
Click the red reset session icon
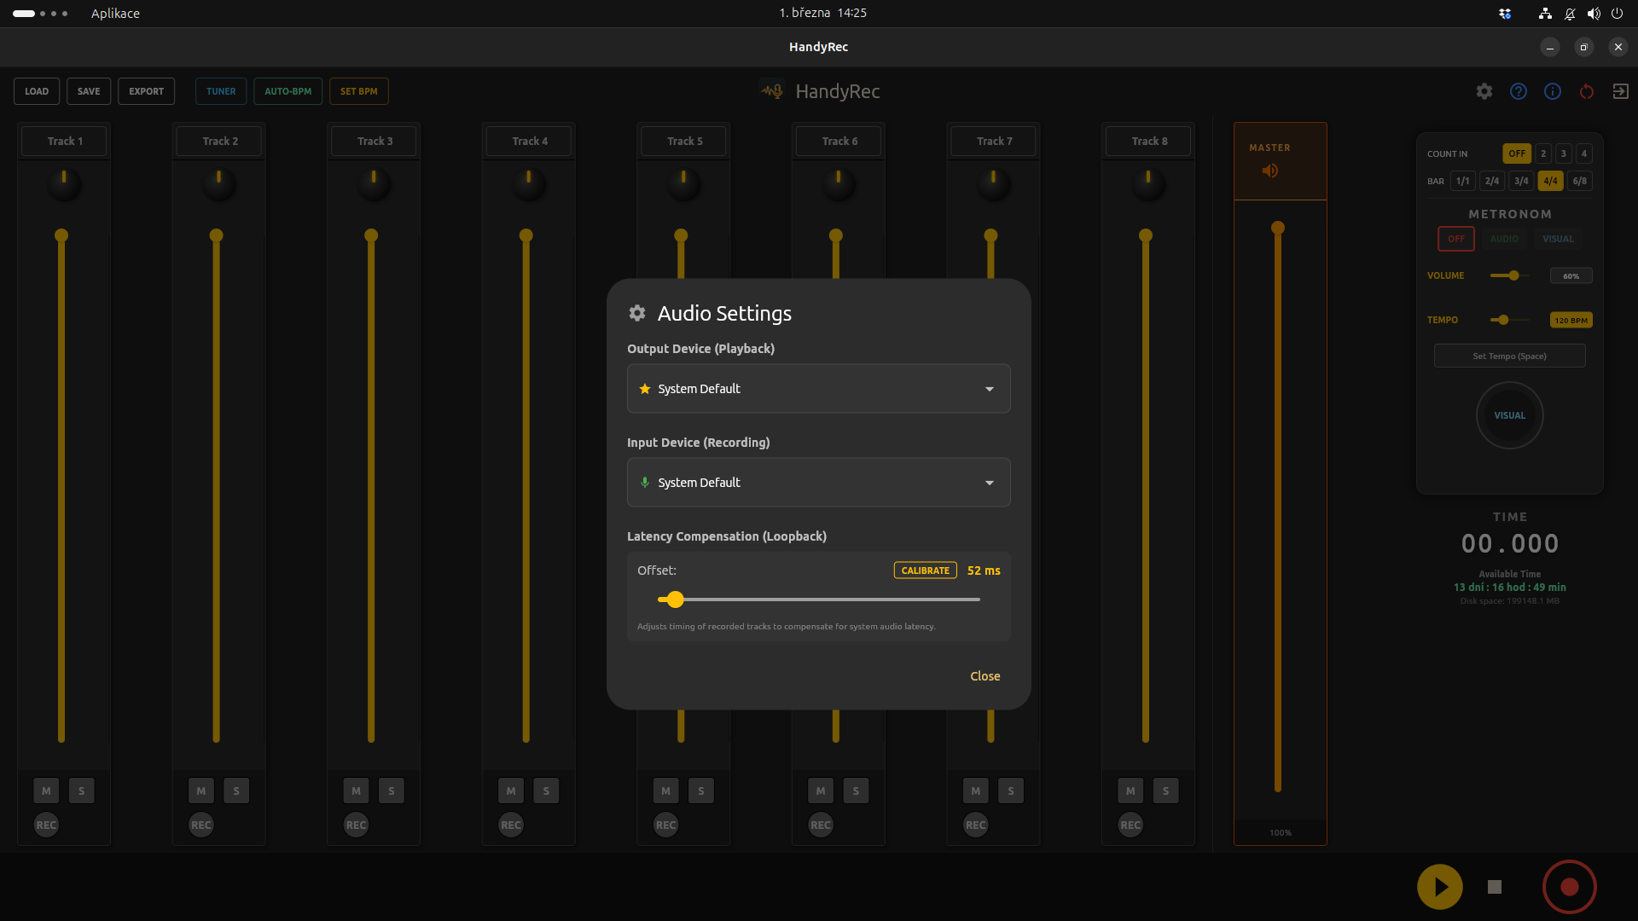point(1587,91)
